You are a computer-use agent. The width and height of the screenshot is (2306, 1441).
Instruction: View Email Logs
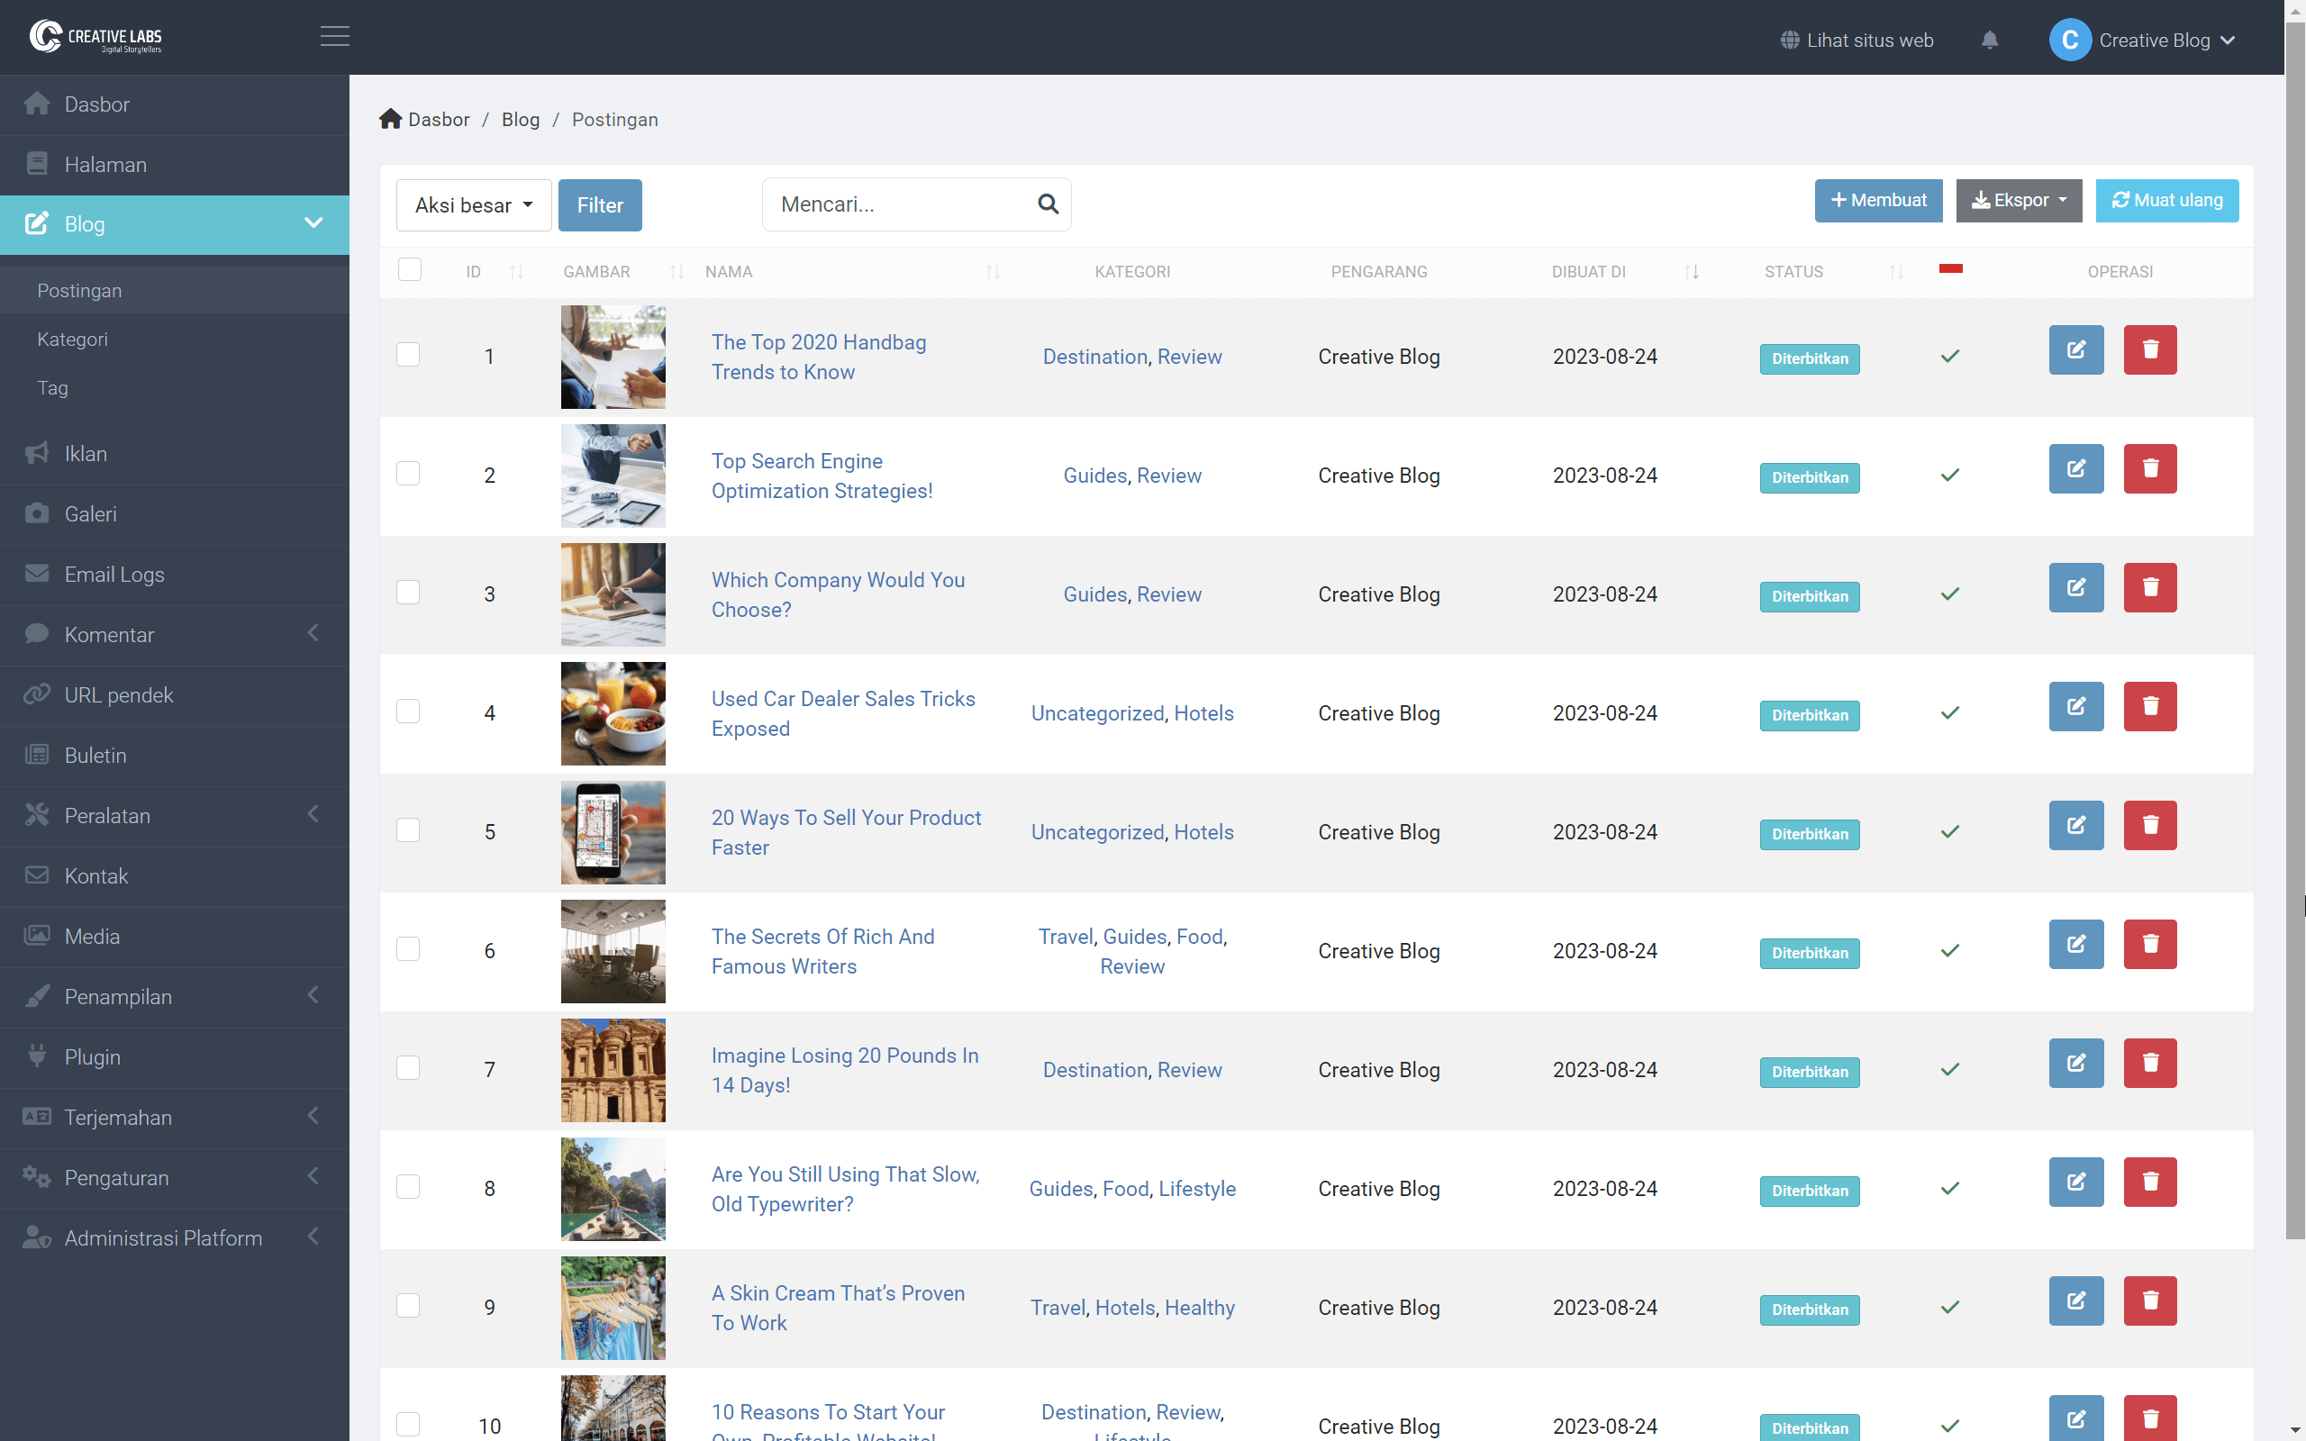tap(116, 574)
